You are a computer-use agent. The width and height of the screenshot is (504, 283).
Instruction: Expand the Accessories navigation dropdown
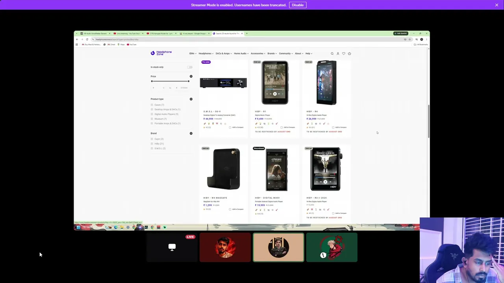(x=258, y=53)
